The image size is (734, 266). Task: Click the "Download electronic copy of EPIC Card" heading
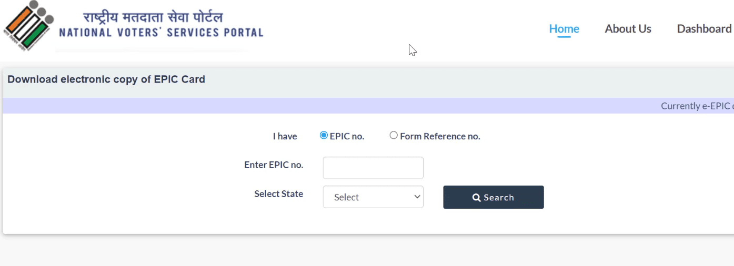tap(106, 80)
